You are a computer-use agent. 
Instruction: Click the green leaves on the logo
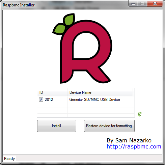pos(64,24)
